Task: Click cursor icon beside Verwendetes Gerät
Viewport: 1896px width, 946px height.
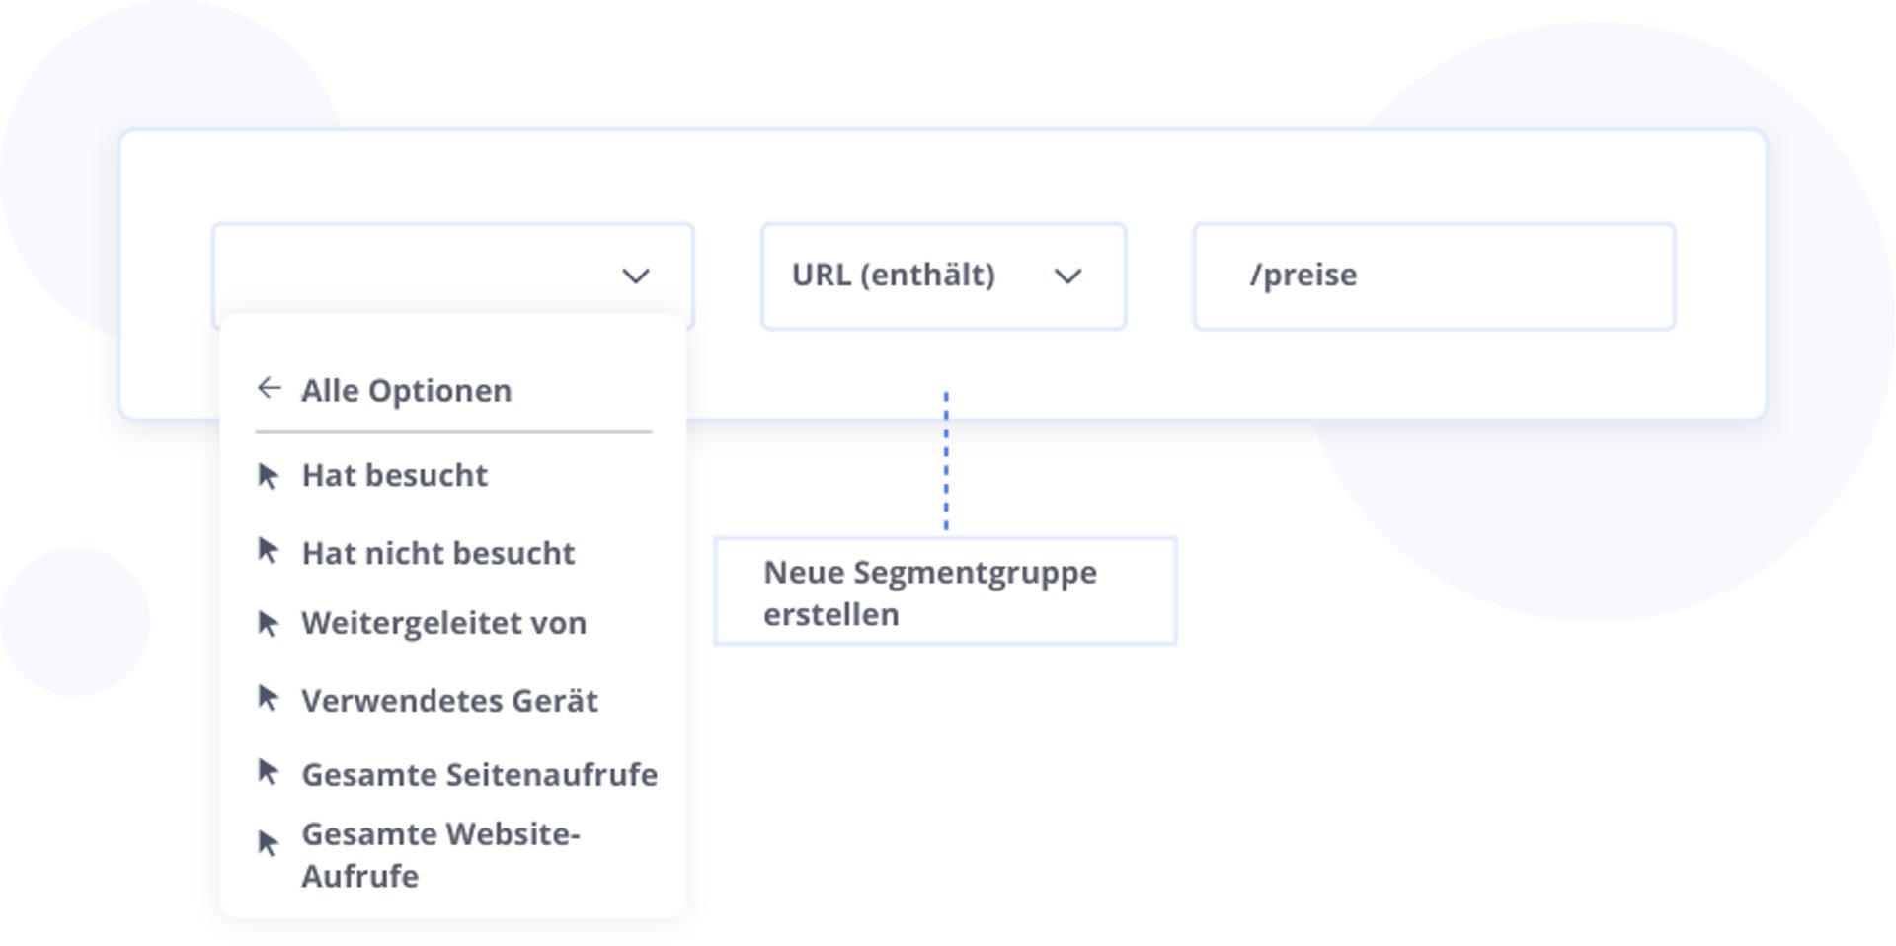Action: click(268, 699)
